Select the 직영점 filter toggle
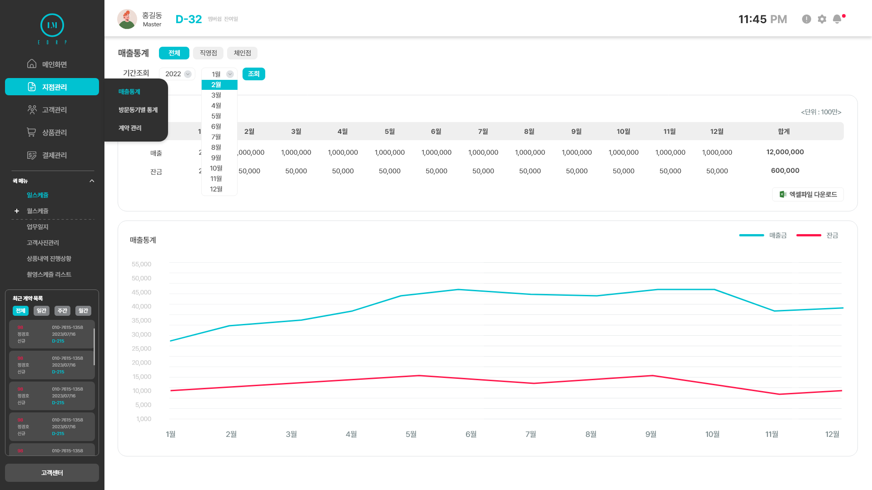Viewport: 872px width, 490px height. (208, 53)
